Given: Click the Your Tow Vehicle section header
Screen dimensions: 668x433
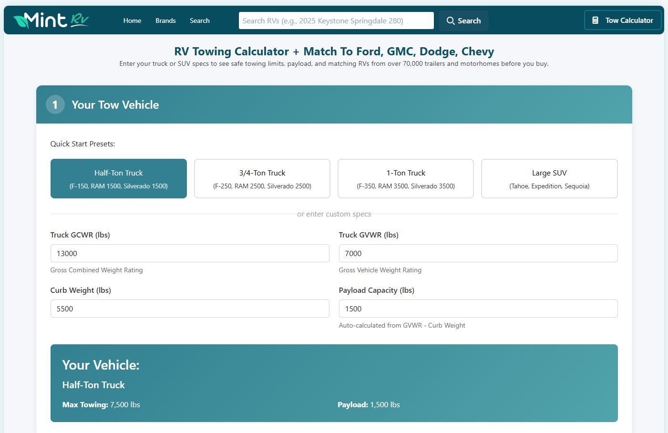Looking at the screenshot, I should click(115, 104).
